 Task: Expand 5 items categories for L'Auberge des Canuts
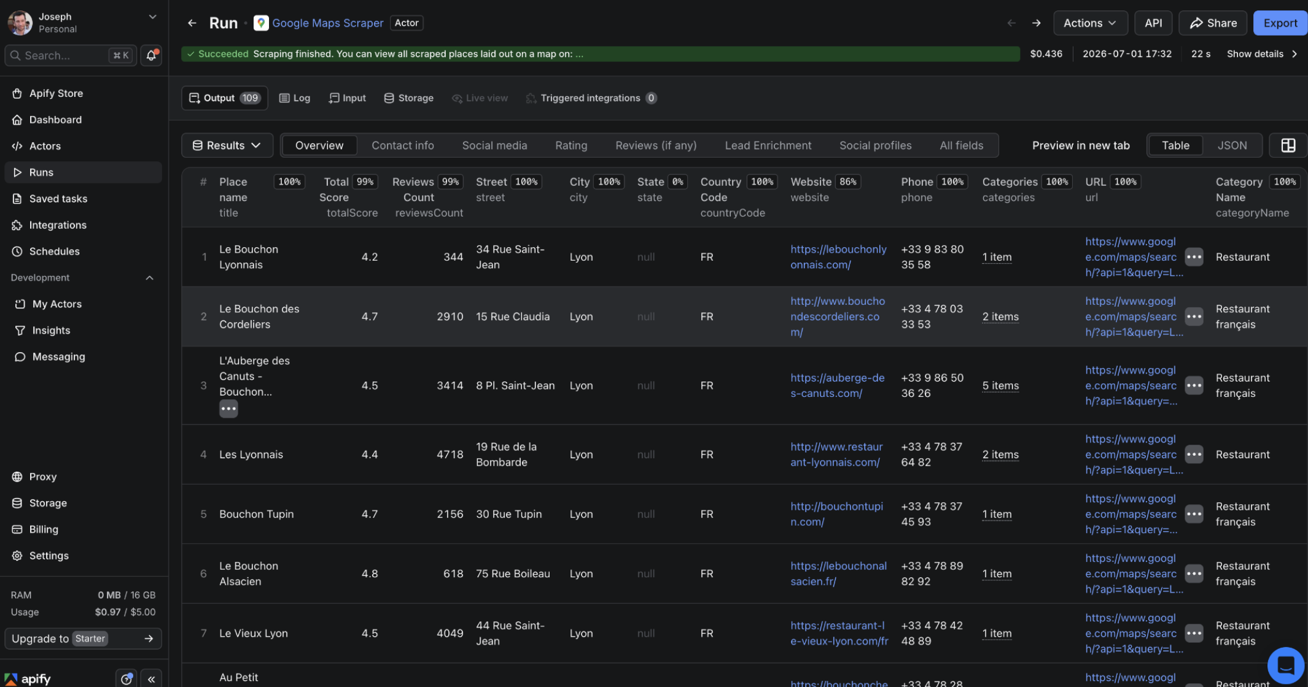click(1000, 386)
